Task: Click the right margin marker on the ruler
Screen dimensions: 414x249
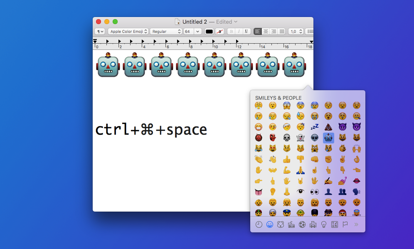Action: click(x=311, y=42)
